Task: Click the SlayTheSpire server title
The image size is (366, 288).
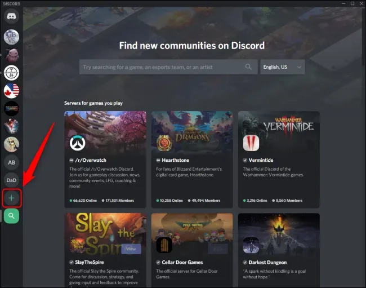Action: 90,262
